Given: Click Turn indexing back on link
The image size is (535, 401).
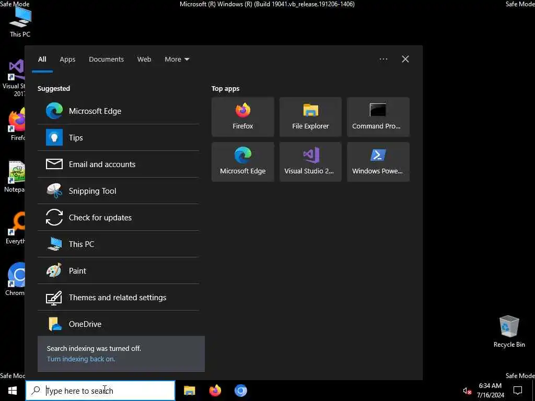Looking at the screenshot, I should pos(81,359).
